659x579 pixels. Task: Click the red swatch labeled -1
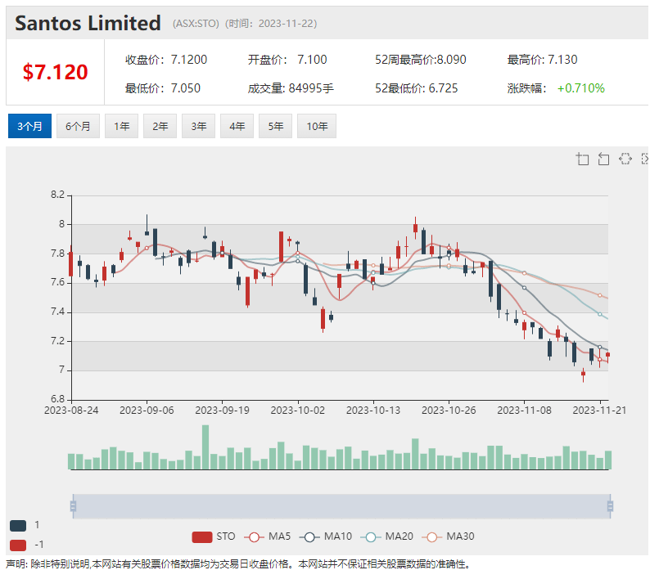18,545
